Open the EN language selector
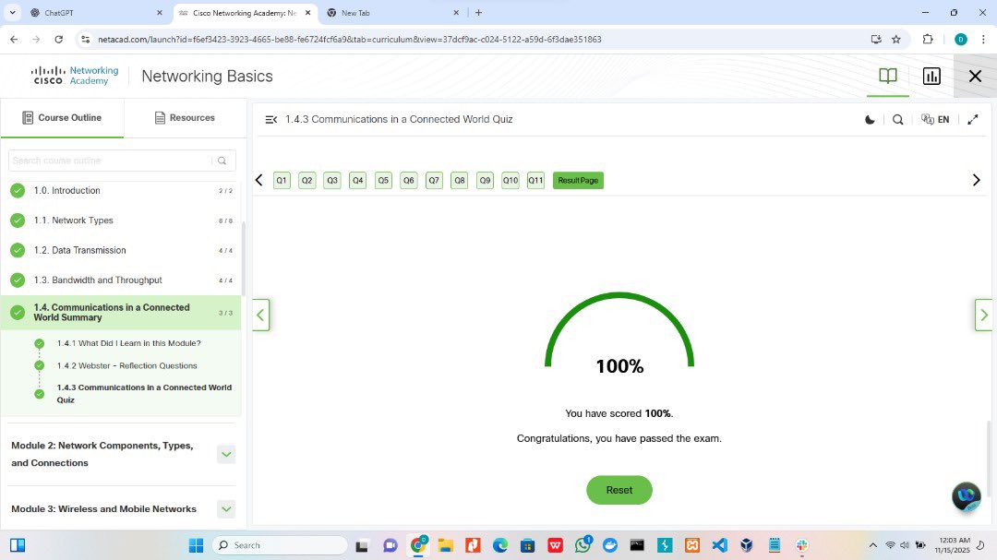Viewport: 997px width, 560px height. pos(935,119)
